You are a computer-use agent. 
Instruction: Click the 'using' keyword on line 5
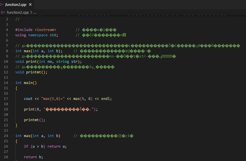click(21, 35)
